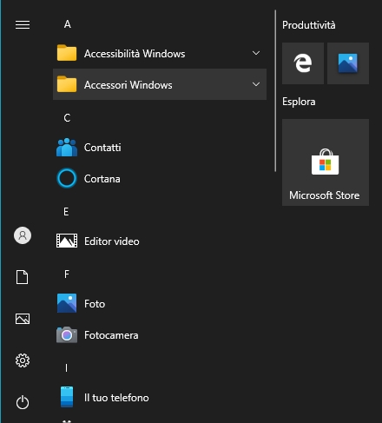Open the Photos tile under Produttività
Viewport: 382px width, 423px height.
(x=348, y=63)
